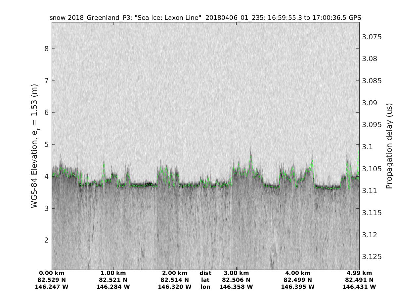Select the 146.431 W longitude label

click(x=359, y=287)
